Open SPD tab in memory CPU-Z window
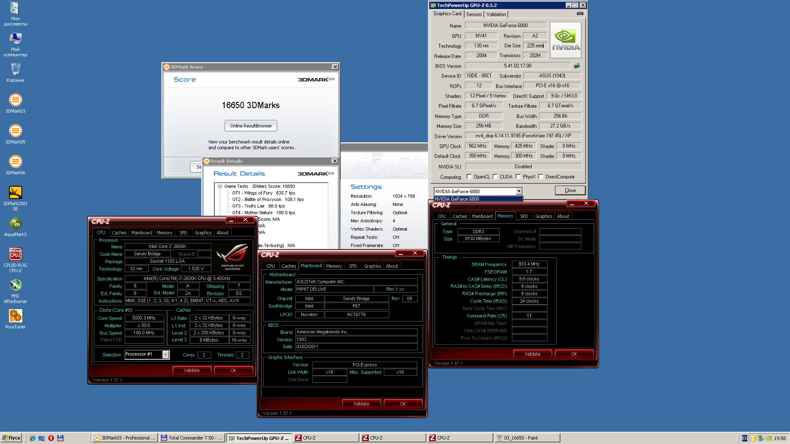 [x=524, y=216]
